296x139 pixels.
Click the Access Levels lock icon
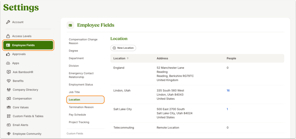pos(8,36)
